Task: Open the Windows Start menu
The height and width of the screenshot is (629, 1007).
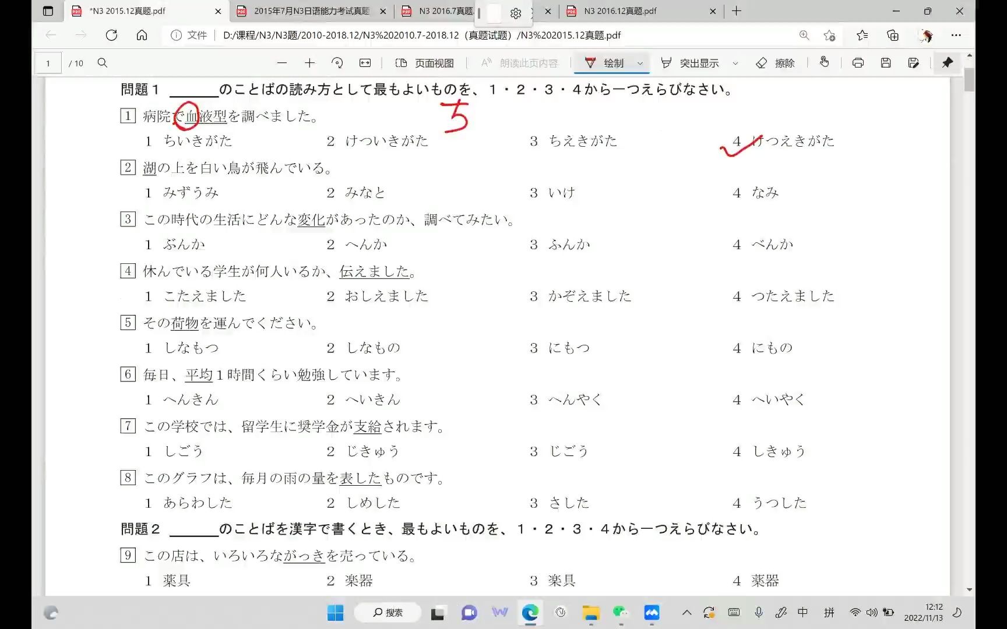Action: pos(336,613)
